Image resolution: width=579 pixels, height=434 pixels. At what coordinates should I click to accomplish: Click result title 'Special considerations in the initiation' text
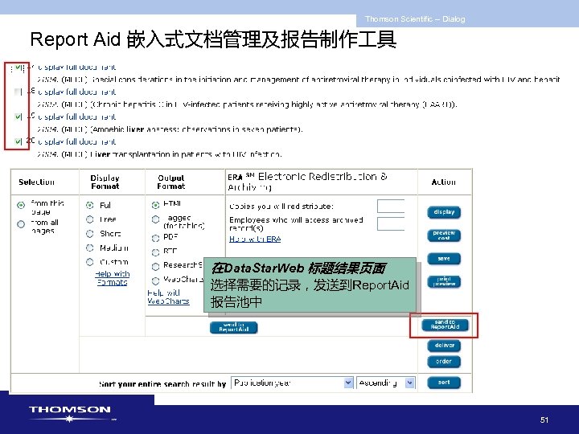click(x=325, y=80)
